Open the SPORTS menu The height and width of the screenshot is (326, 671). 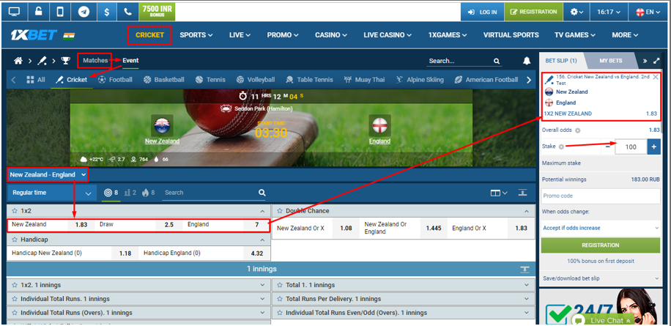coord(196,35)
